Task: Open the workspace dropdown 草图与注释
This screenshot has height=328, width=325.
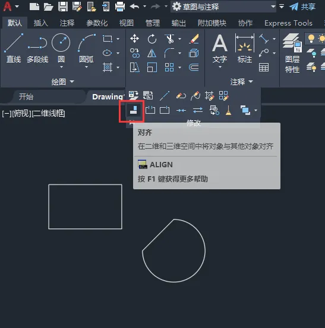Action: (223, 7)
